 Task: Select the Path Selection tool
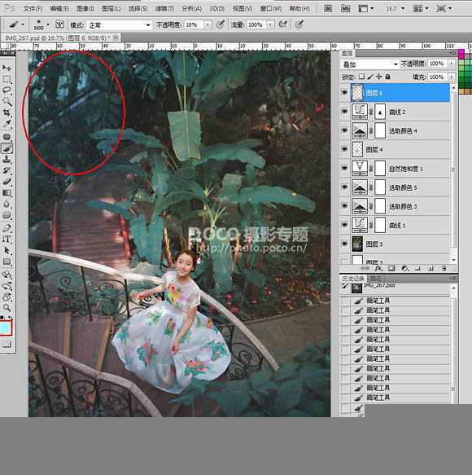coord(7,250)
